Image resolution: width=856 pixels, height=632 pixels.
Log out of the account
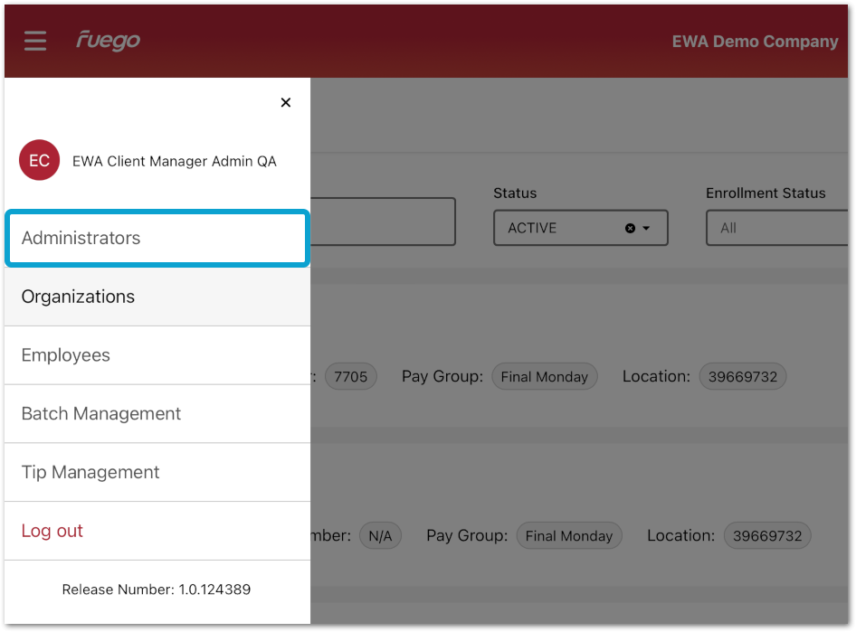[x=157, y=531]
